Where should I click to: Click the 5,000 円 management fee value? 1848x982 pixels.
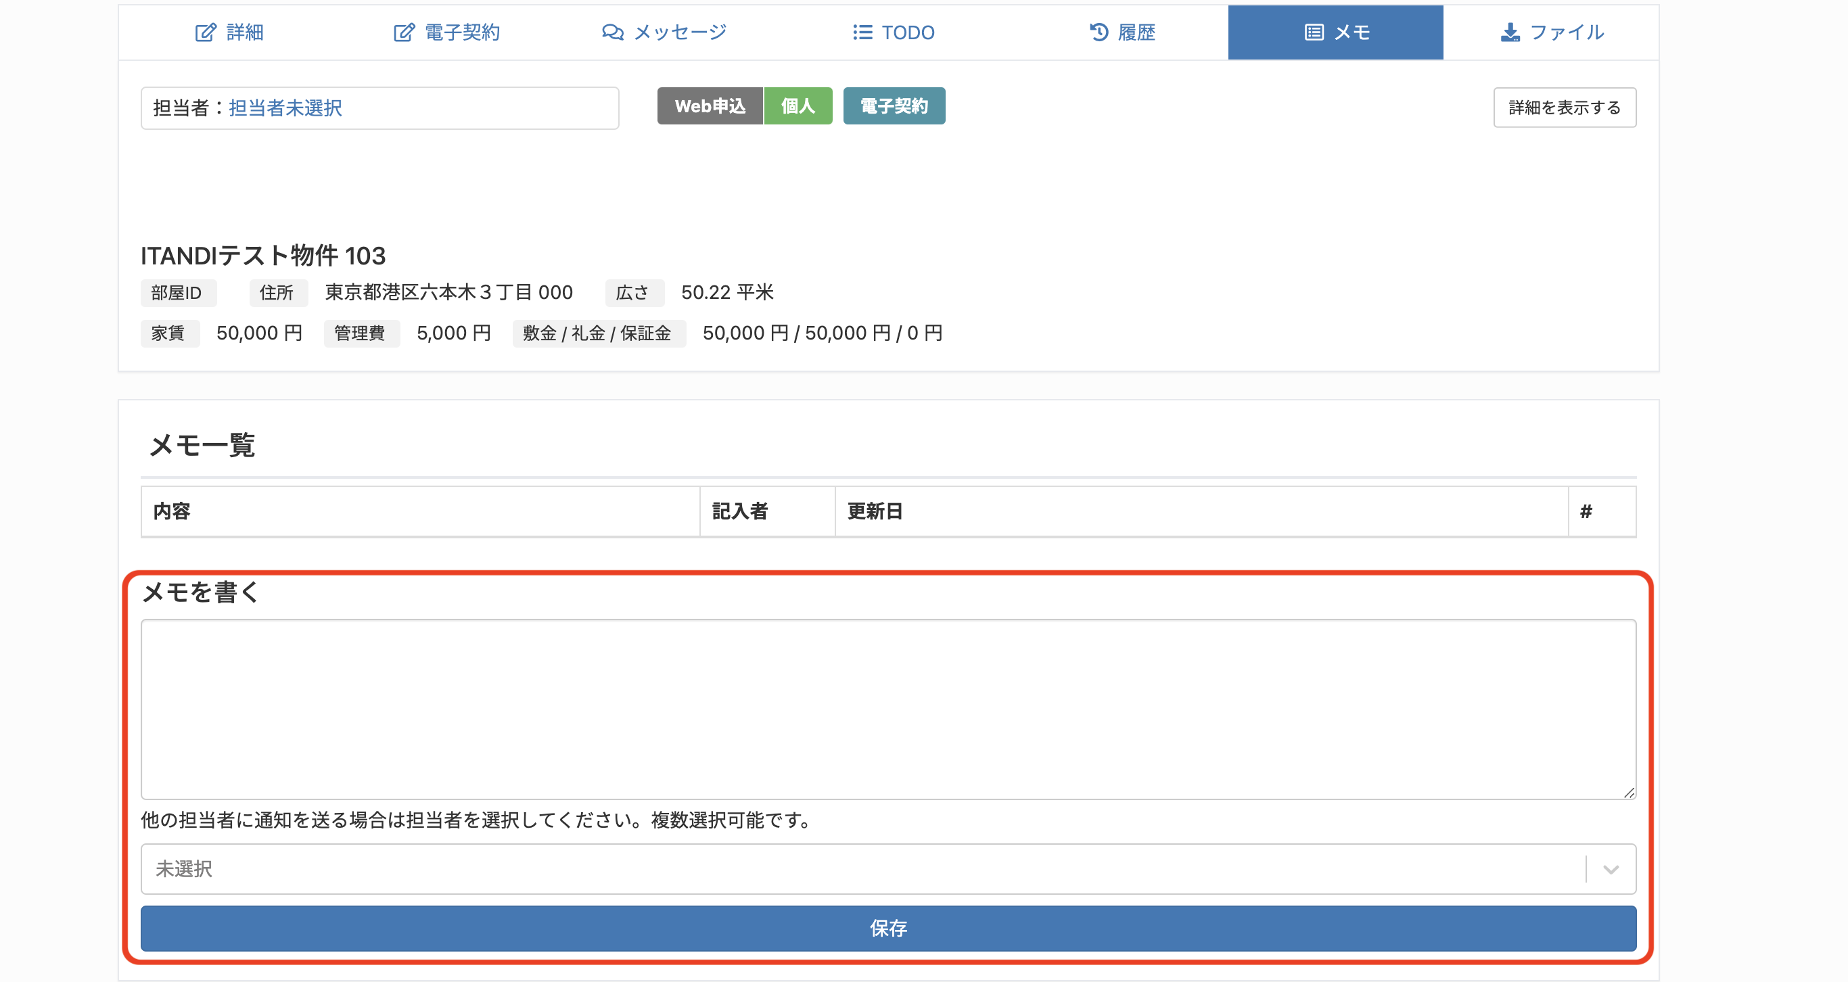(x=454, y=333)
